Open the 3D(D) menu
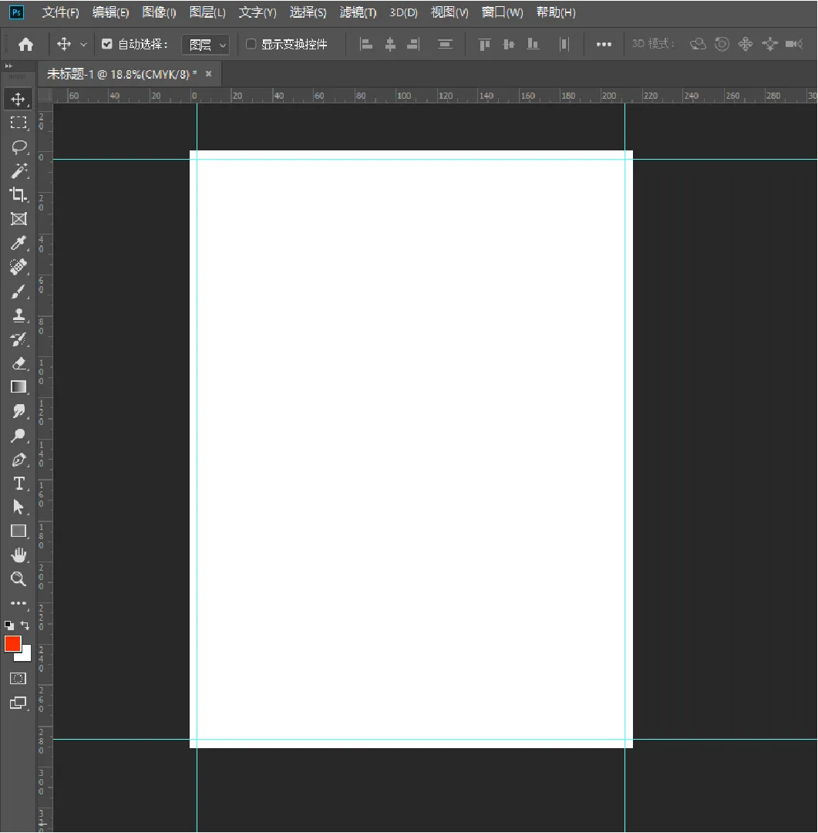The width and height of the screenshot is (818, 833). pyautogui.click(x=404, y=12)
